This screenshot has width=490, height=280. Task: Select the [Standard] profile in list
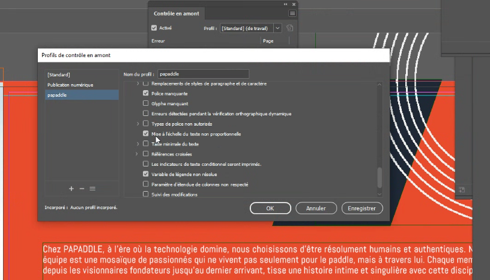click(59, 75)
